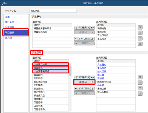Select 口座番号 row
This screenshot has height=113, width=148.
pos(51,102)
